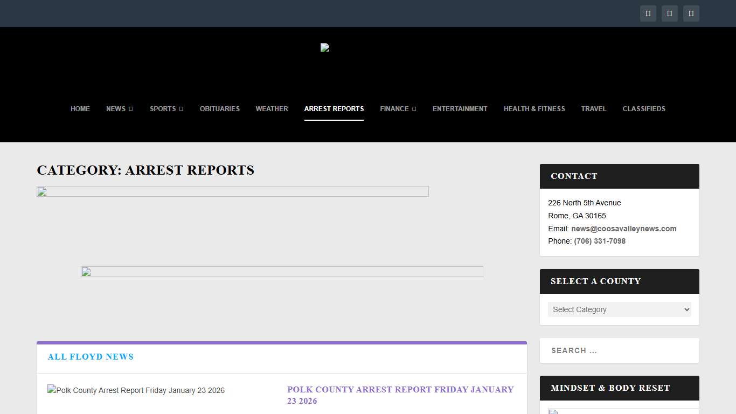736x414 pixels.
Task: Go to the CLASSIFIEDS page
Action: click(644, 109)
